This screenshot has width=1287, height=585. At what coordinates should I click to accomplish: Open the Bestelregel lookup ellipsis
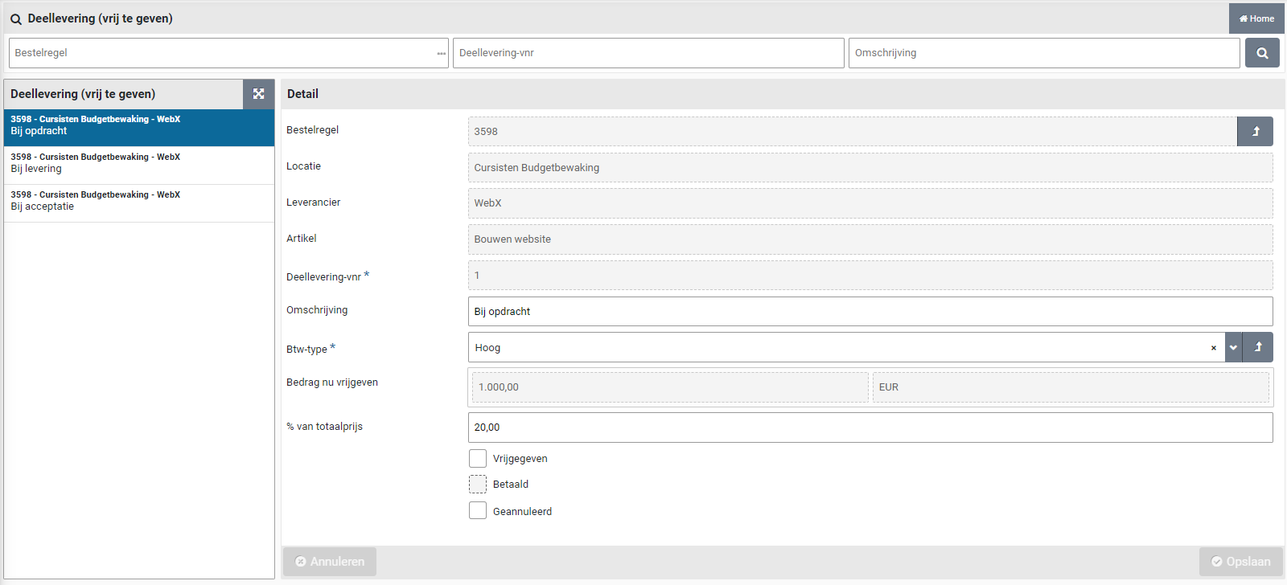coord(441,54)
